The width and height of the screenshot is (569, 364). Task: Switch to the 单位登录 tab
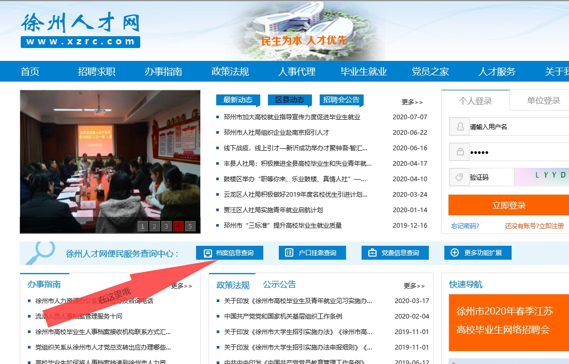(543, 101)
